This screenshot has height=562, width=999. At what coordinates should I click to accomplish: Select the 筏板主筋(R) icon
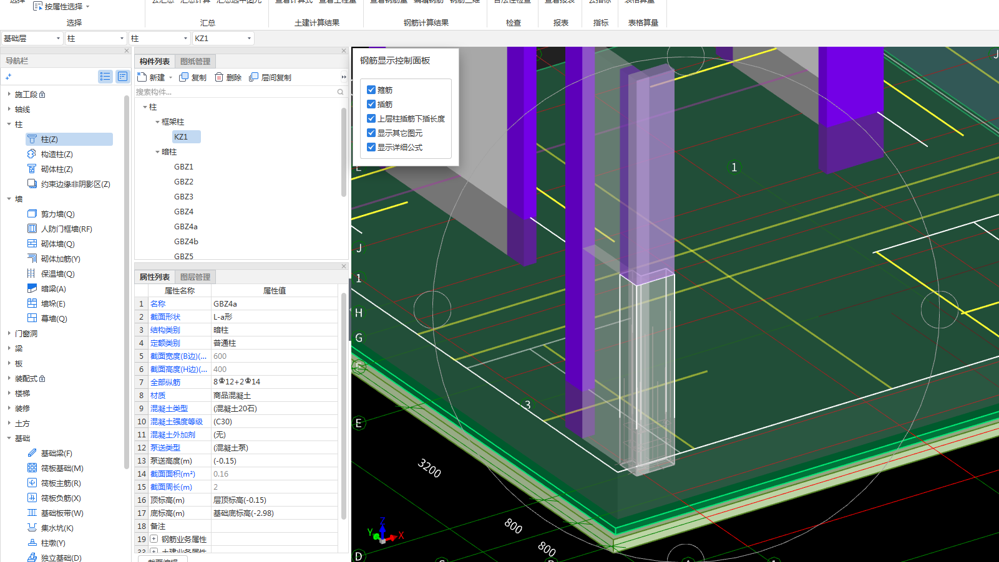[x=32, y=483]
